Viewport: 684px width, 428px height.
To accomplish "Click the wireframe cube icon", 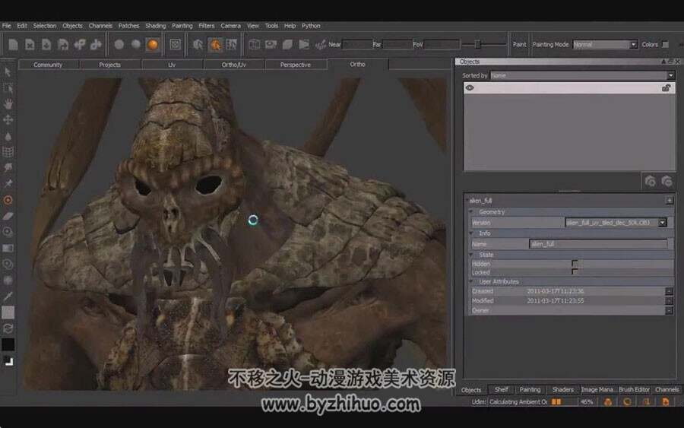I will tap(255, 45).
